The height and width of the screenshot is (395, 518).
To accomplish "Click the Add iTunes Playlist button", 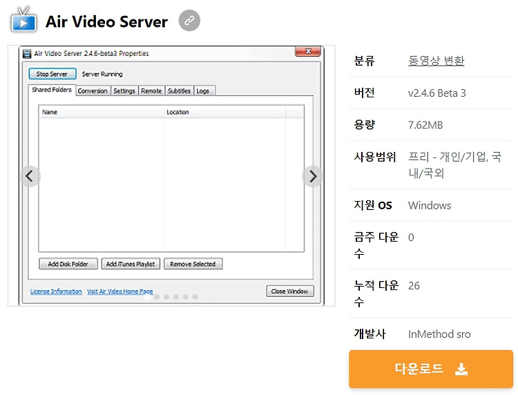I will [x=131, y=264].
